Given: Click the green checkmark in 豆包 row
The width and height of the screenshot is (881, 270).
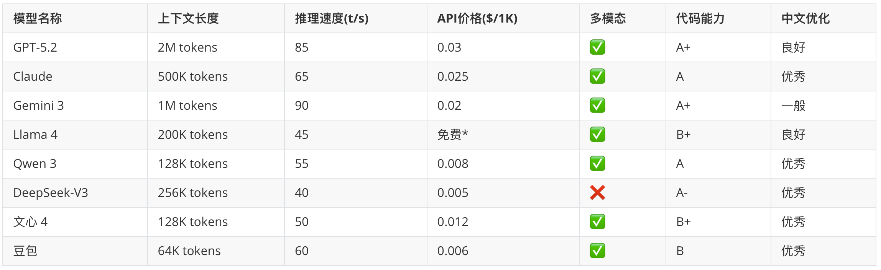Looking at the screenshot, I should (597, 251).
